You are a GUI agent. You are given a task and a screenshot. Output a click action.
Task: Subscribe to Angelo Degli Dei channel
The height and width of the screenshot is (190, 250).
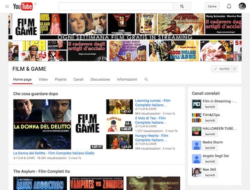click(210, 161)
